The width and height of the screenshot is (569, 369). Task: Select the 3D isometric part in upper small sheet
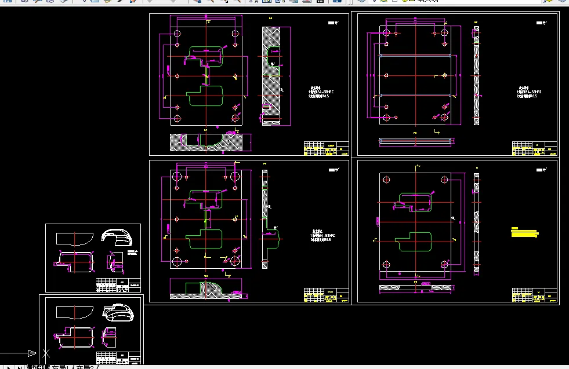[x=117, y=238]
